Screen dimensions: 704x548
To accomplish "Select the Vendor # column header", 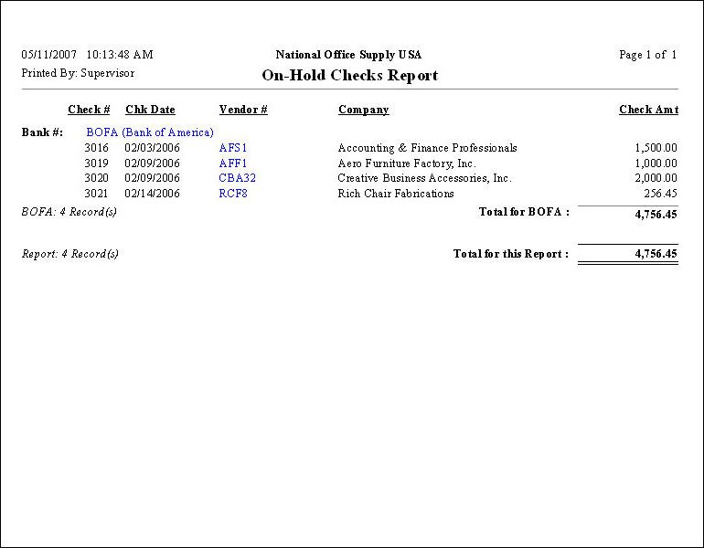I will [243, 110].
